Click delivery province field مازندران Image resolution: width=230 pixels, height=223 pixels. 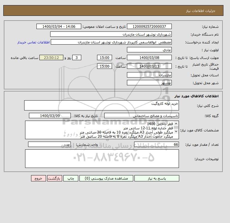149,75
